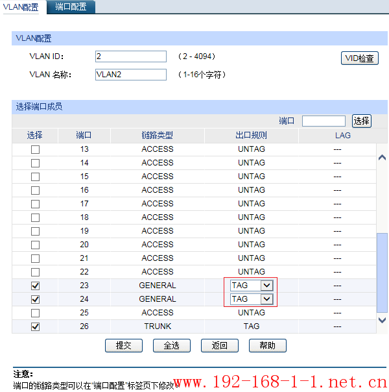This screenshot has height=392, width=389.
Task: Click the VLAN ID input field
Action: (131, 56)
